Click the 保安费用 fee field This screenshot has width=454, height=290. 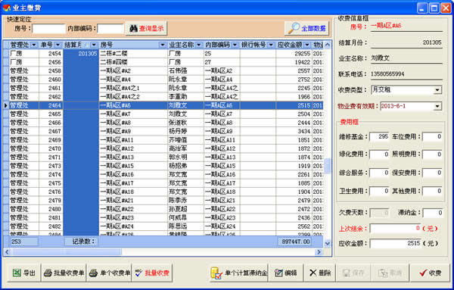pos(433,173)
